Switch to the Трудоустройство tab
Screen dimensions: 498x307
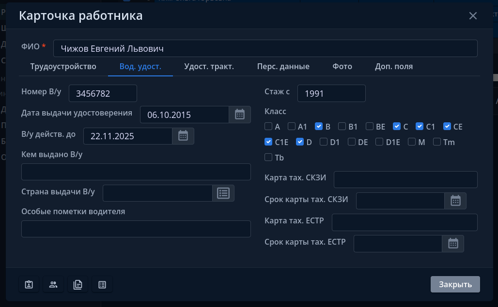pyautogui.click(x=63, y=67)
